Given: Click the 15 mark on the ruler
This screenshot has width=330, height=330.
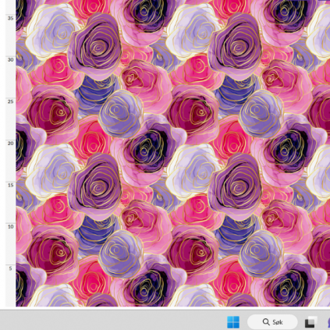Looking at the screenshot, I should (x=10, y=185).
